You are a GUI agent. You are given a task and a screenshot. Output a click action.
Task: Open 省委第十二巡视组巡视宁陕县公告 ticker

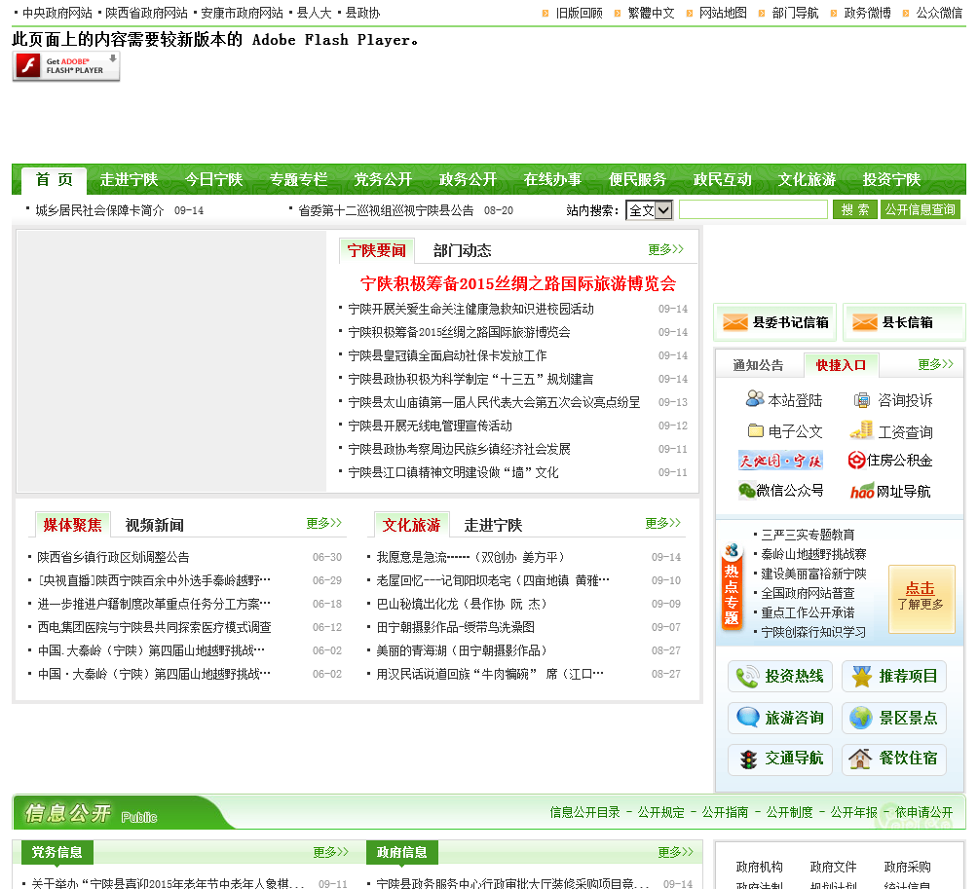tap(386, 210)
